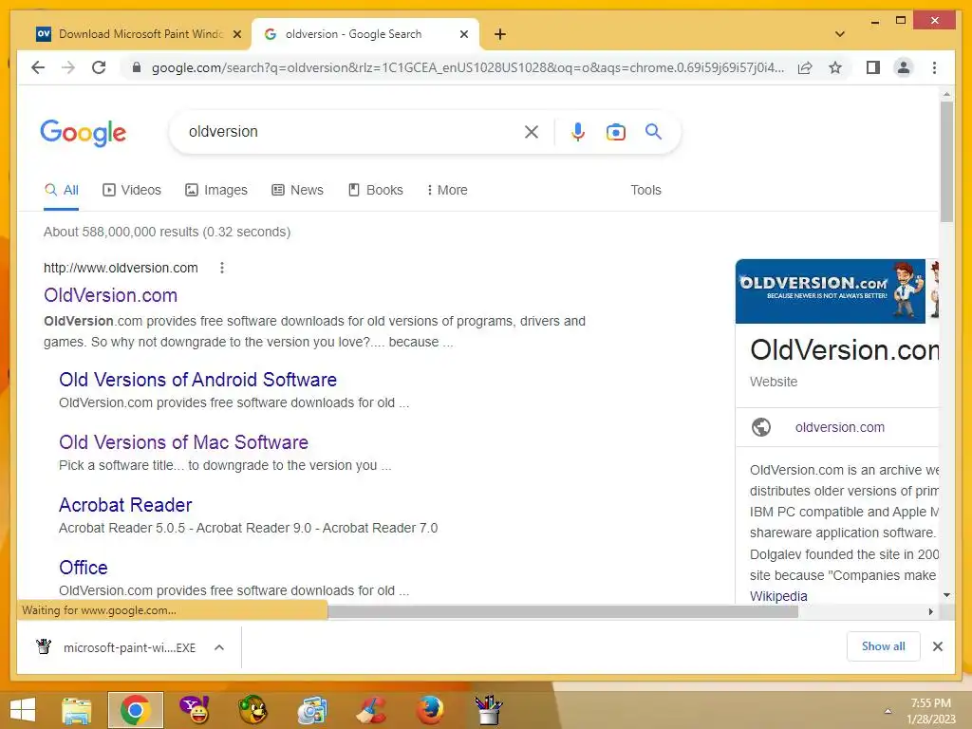Image resolution: width=972 pixels, height=729 pixels.
Task: Open the Office sitelink
Action: (x=84, y=568)
